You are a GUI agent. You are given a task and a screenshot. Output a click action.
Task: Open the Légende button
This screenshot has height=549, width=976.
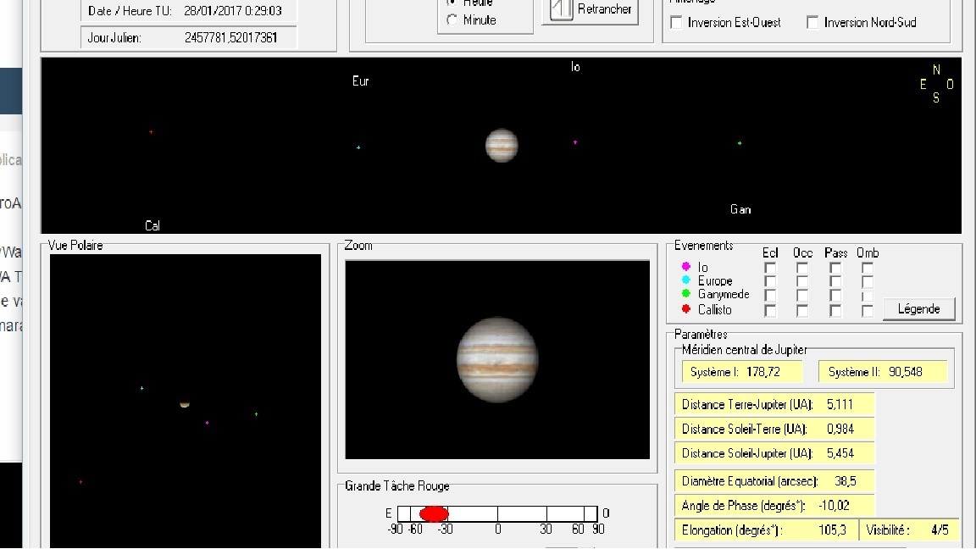click(918, 309)
